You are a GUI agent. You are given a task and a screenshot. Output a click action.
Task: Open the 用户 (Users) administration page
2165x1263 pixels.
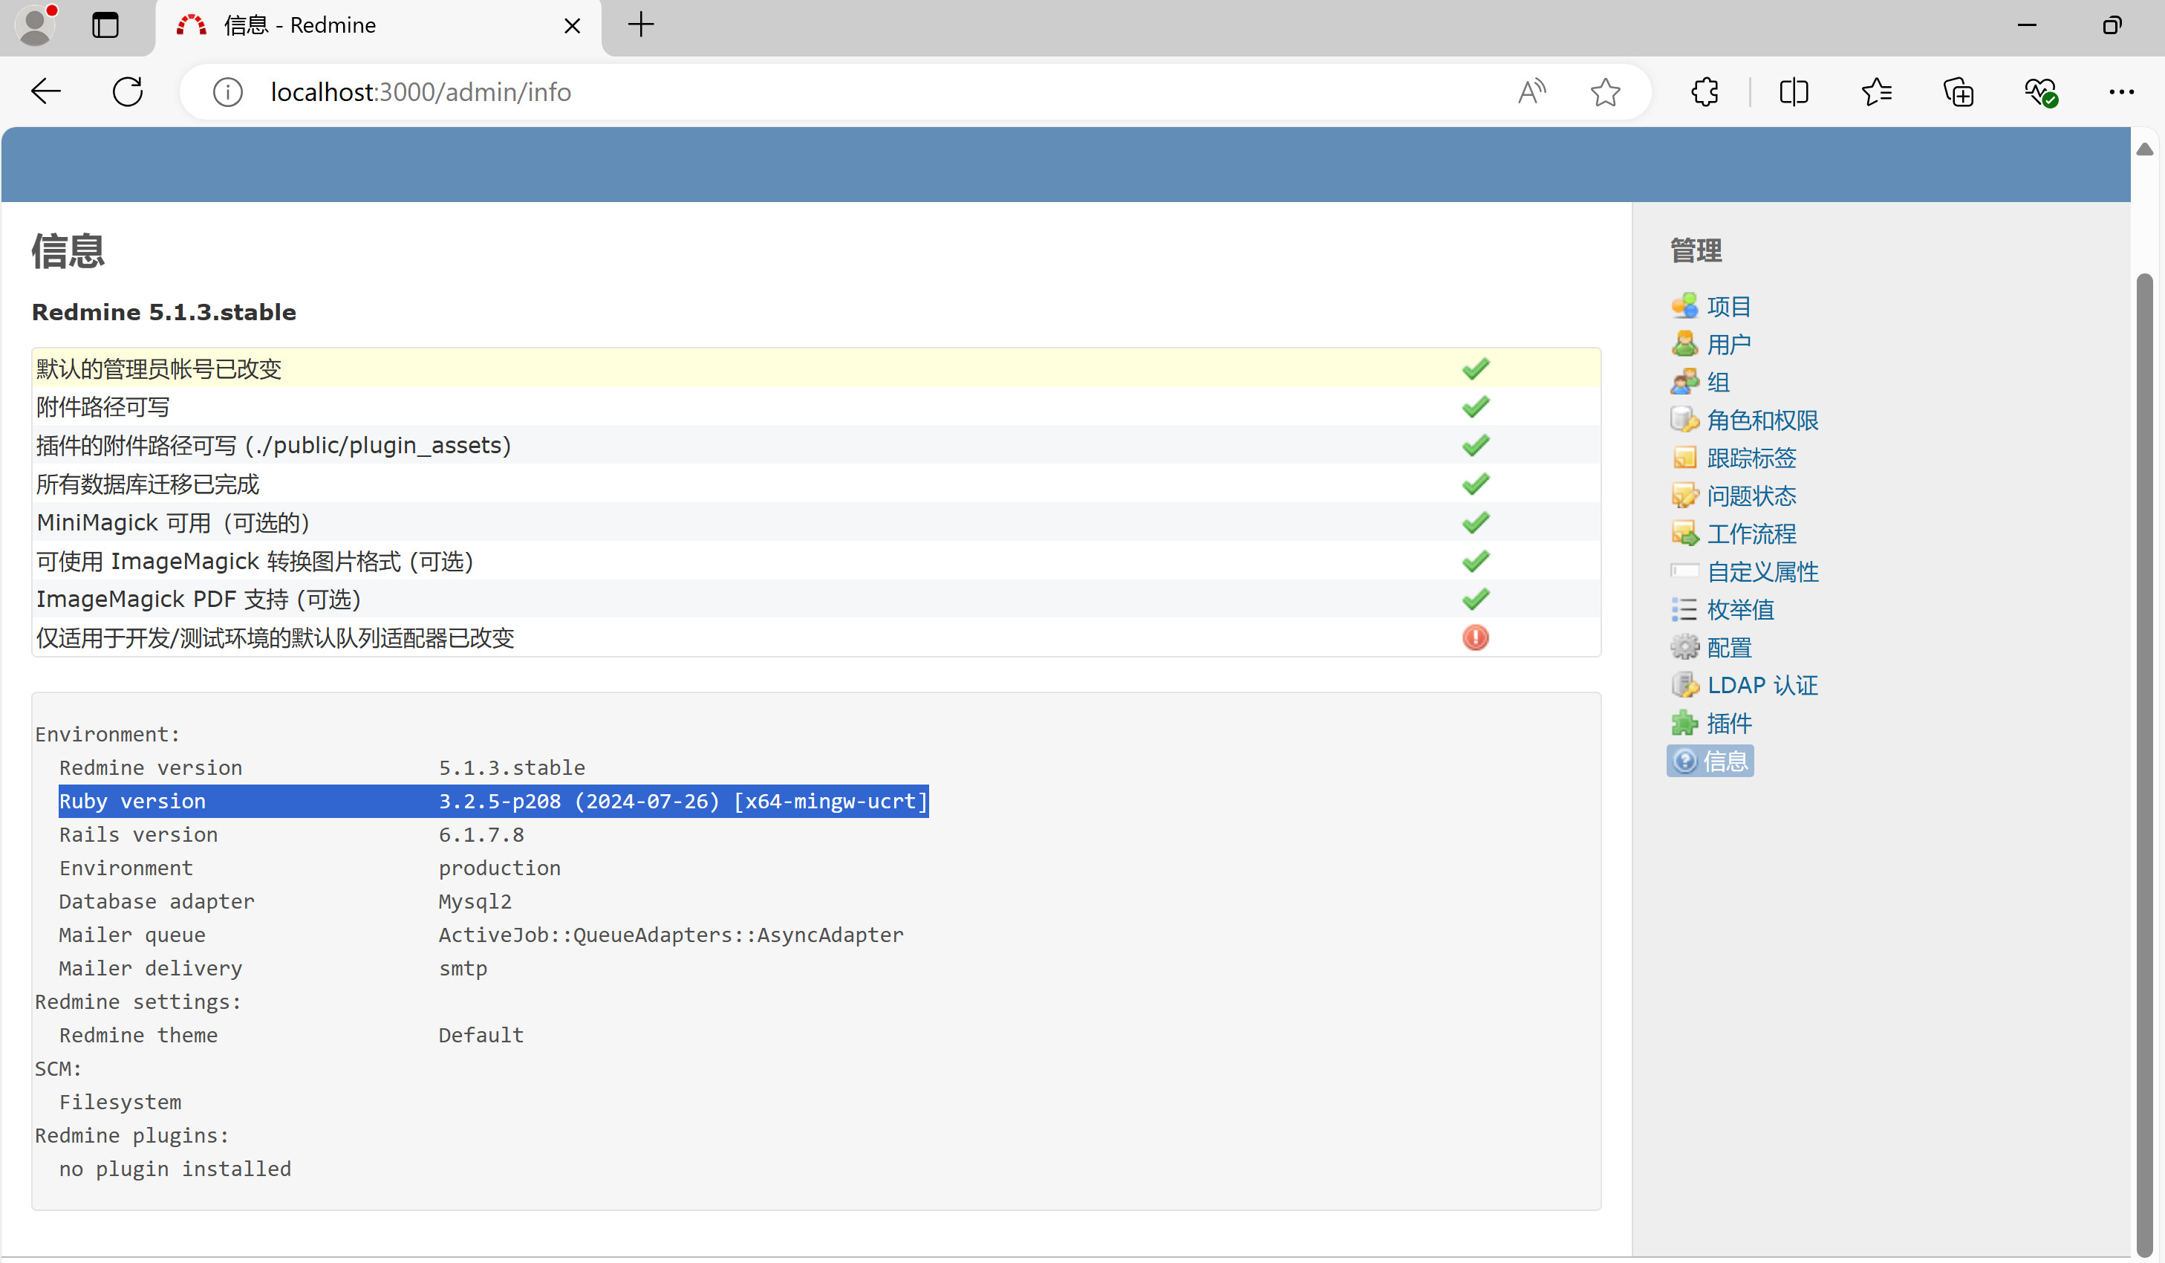point(1730,342)
